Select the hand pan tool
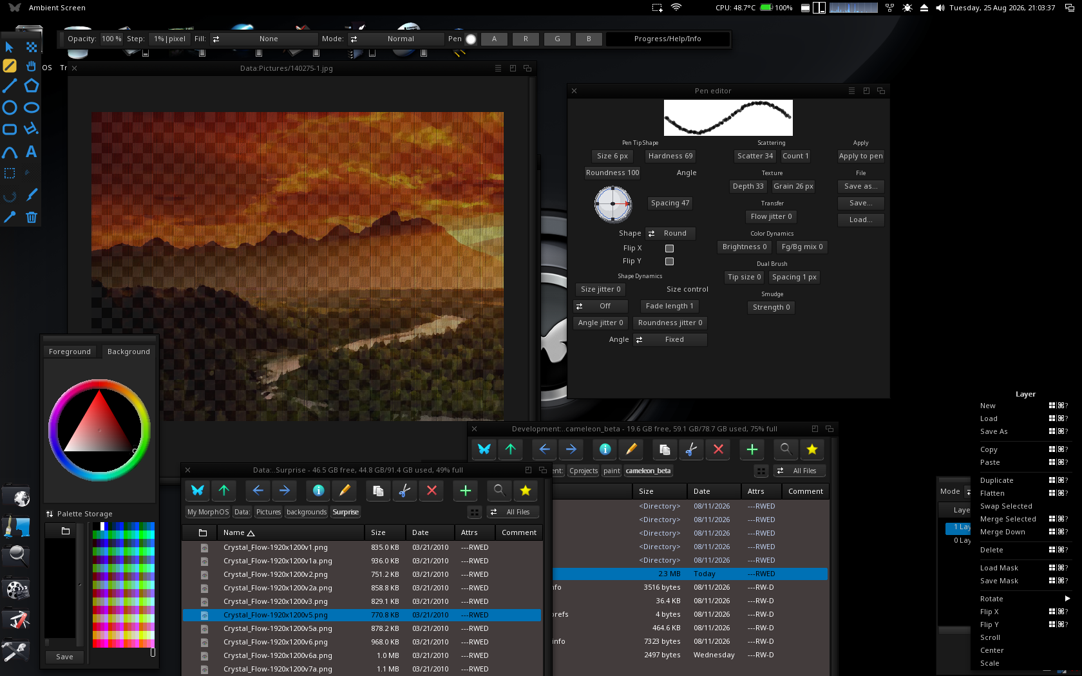The image size is (1082, 676). tap(31, 66)
